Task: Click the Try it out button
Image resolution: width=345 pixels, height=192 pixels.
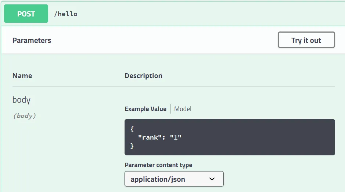Action: [x=306, y=40]
